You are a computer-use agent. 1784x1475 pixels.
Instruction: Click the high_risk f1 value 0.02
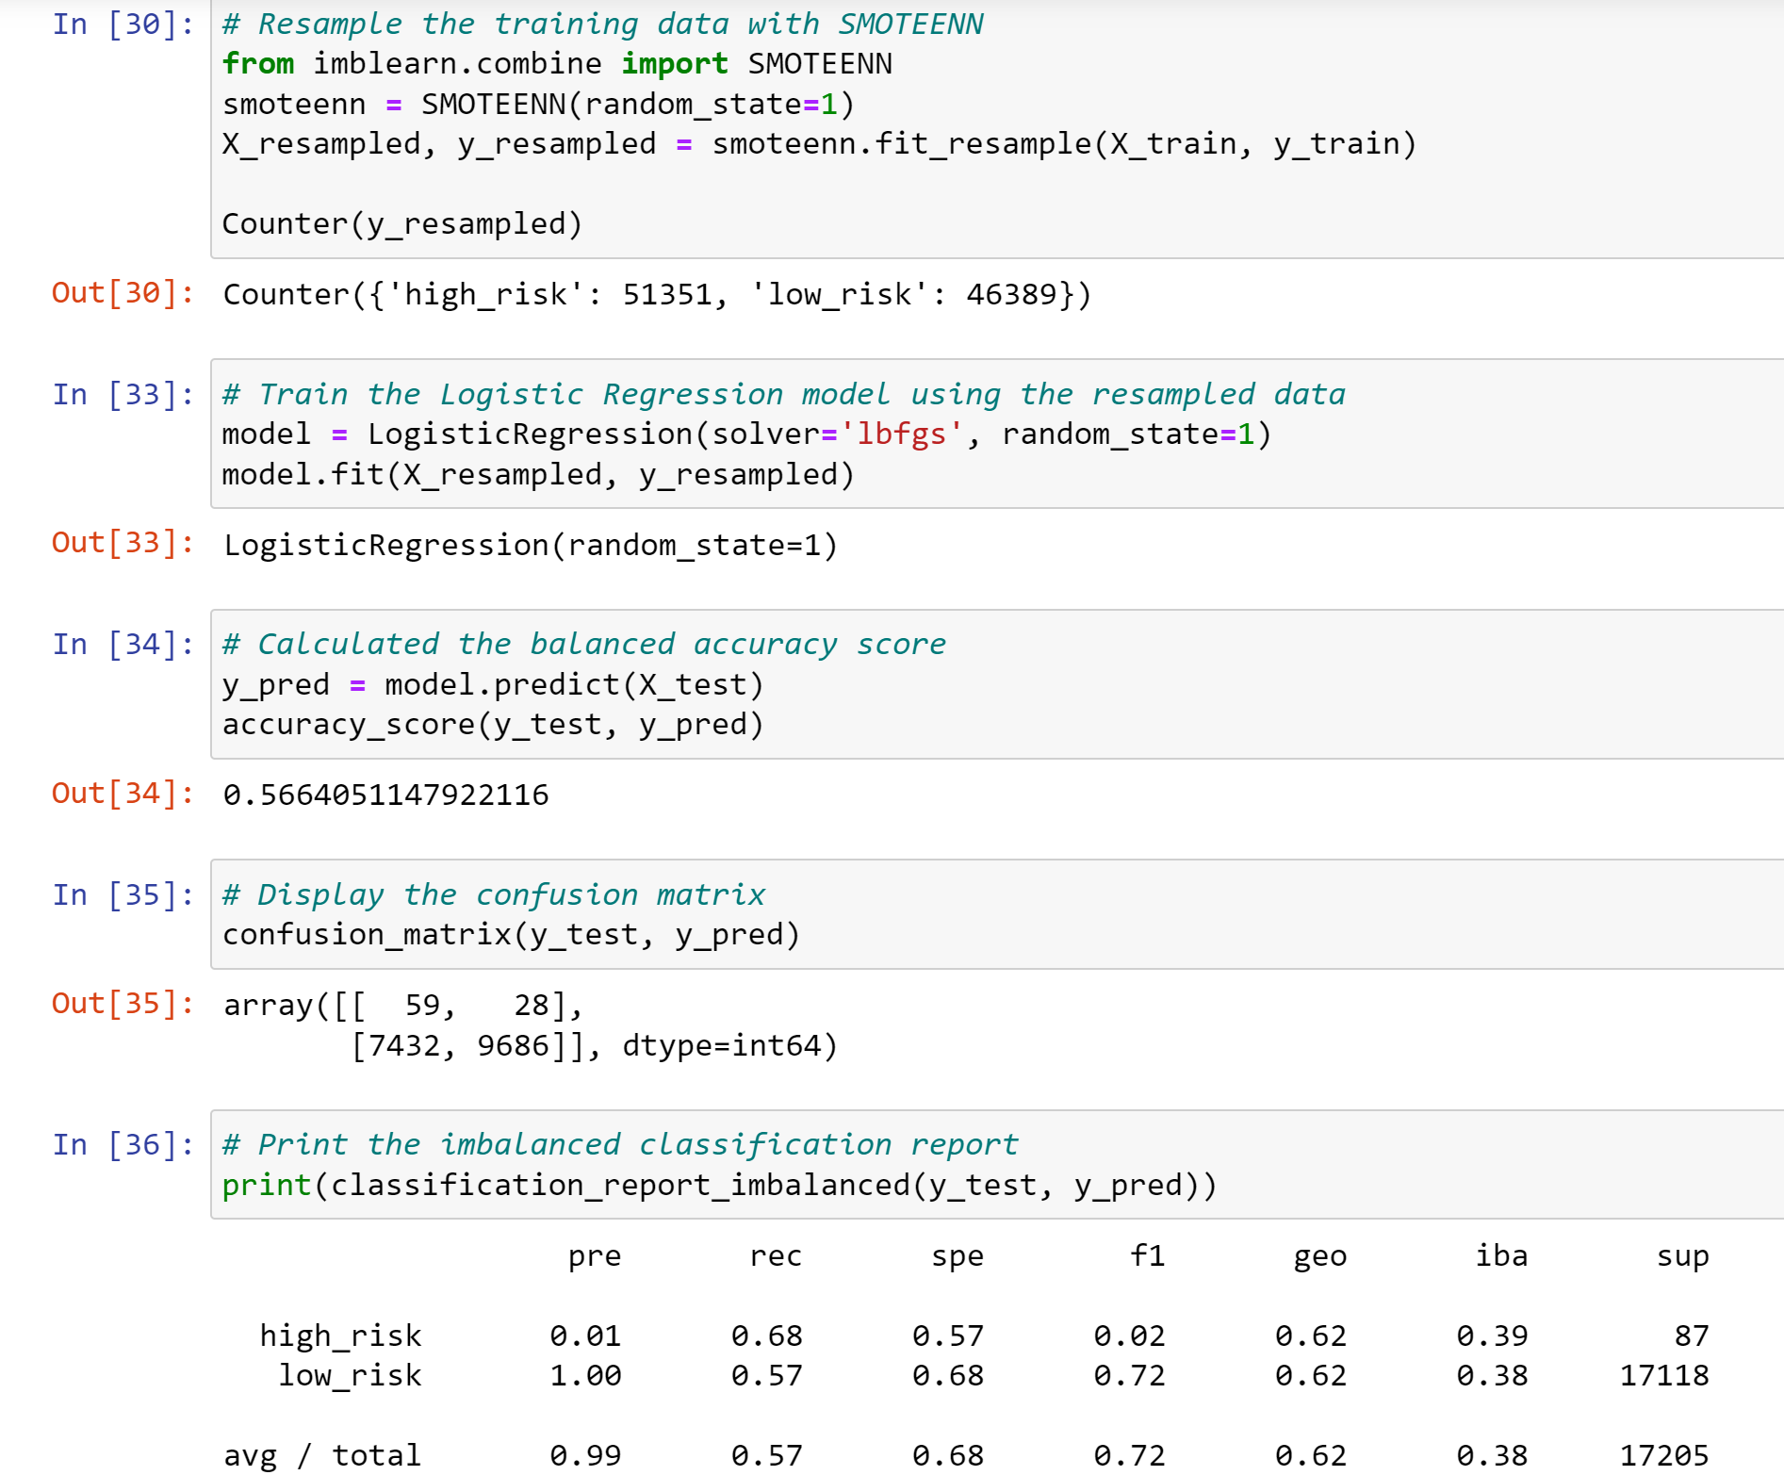1129,1336
